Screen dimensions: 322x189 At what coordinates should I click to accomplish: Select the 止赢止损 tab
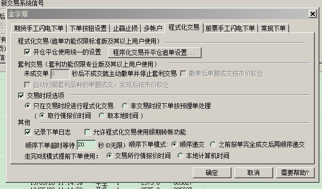pyautogui.click(x=125, y=28)
